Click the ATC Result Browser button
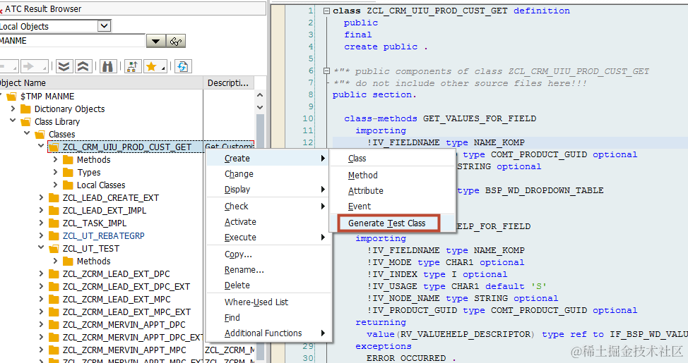The image size is (688, 363). (131, 8)
